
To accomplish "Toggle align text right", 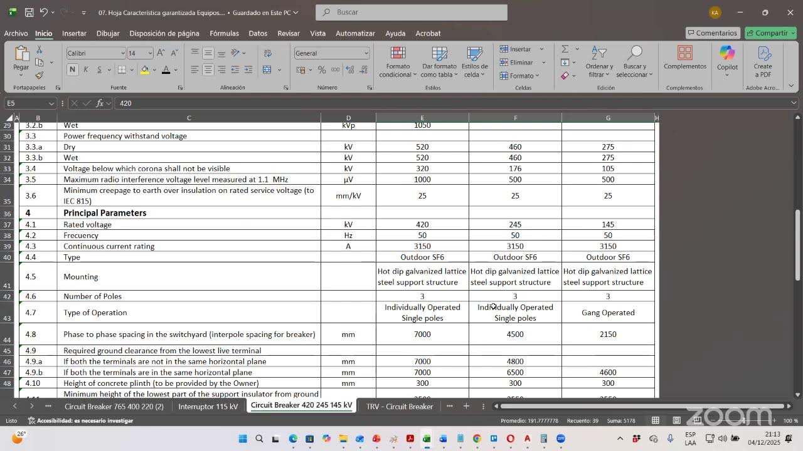I will (221, 70).
